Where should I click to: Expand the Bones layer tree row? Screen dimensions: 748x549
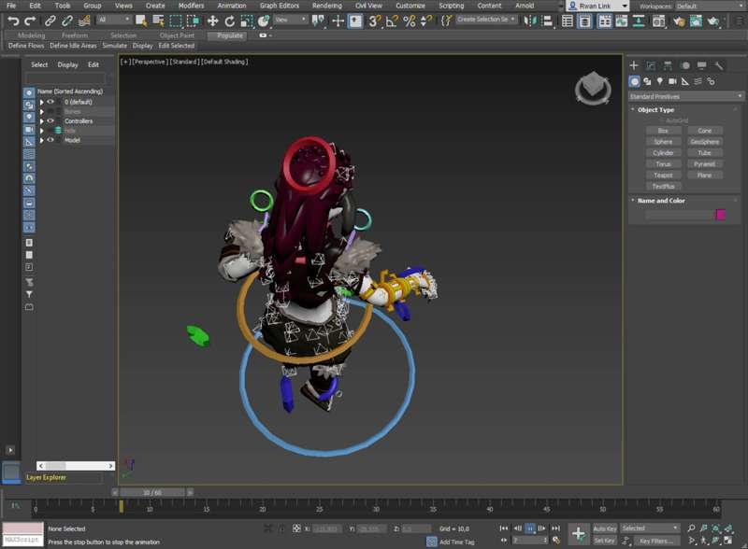pyautogui.click(x=41, y=111)
